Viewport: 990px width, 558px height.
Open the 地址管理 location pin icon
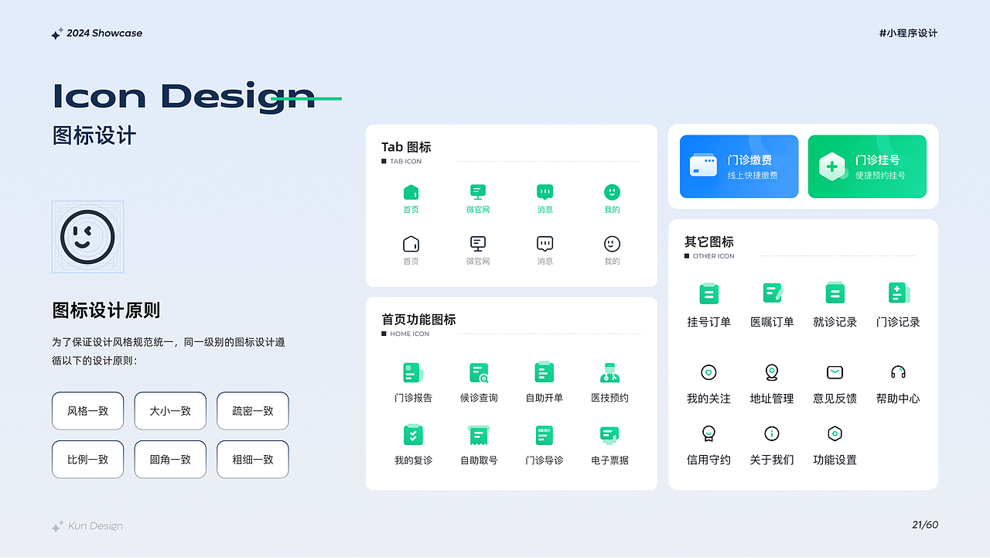(x=772, y=372)
